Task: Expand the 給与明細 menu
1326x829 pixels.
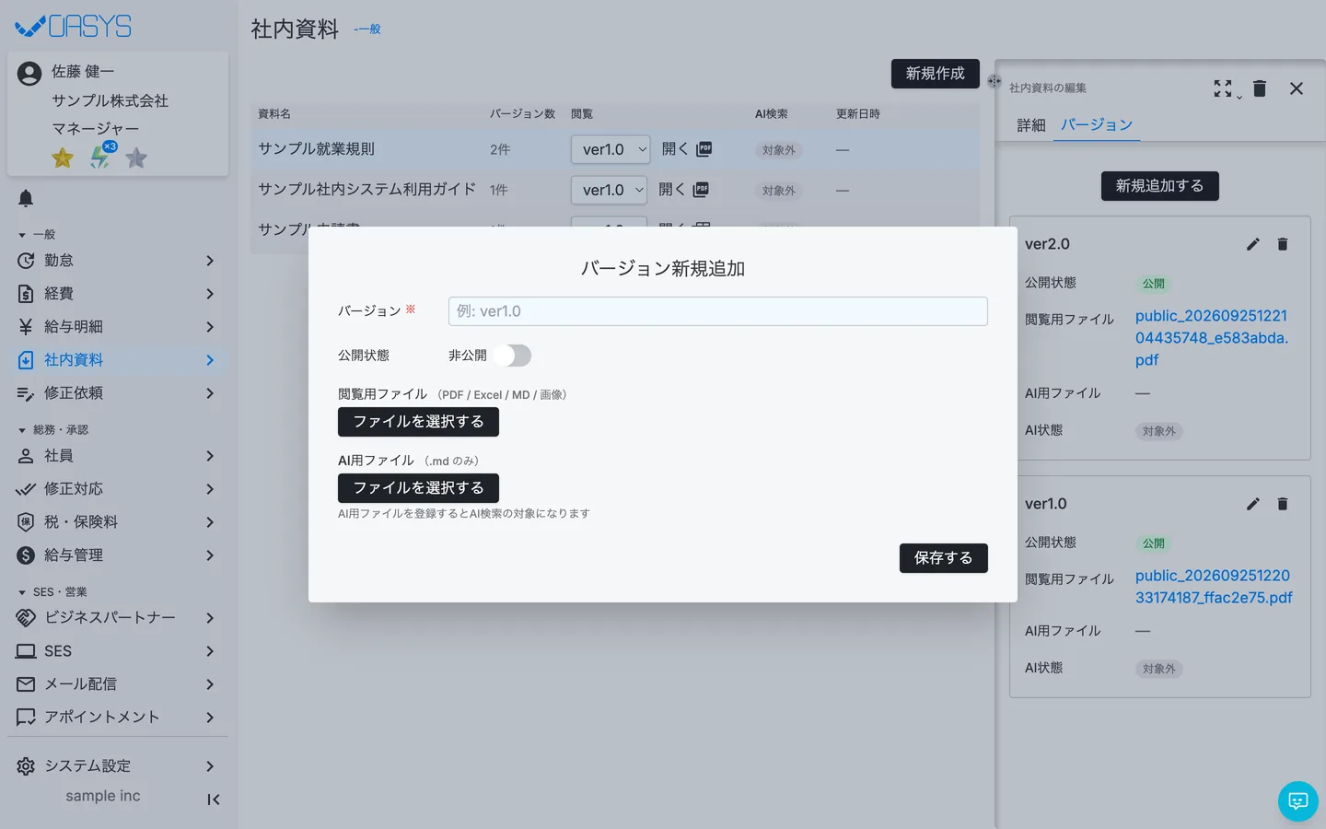Action: click(118, 327)
